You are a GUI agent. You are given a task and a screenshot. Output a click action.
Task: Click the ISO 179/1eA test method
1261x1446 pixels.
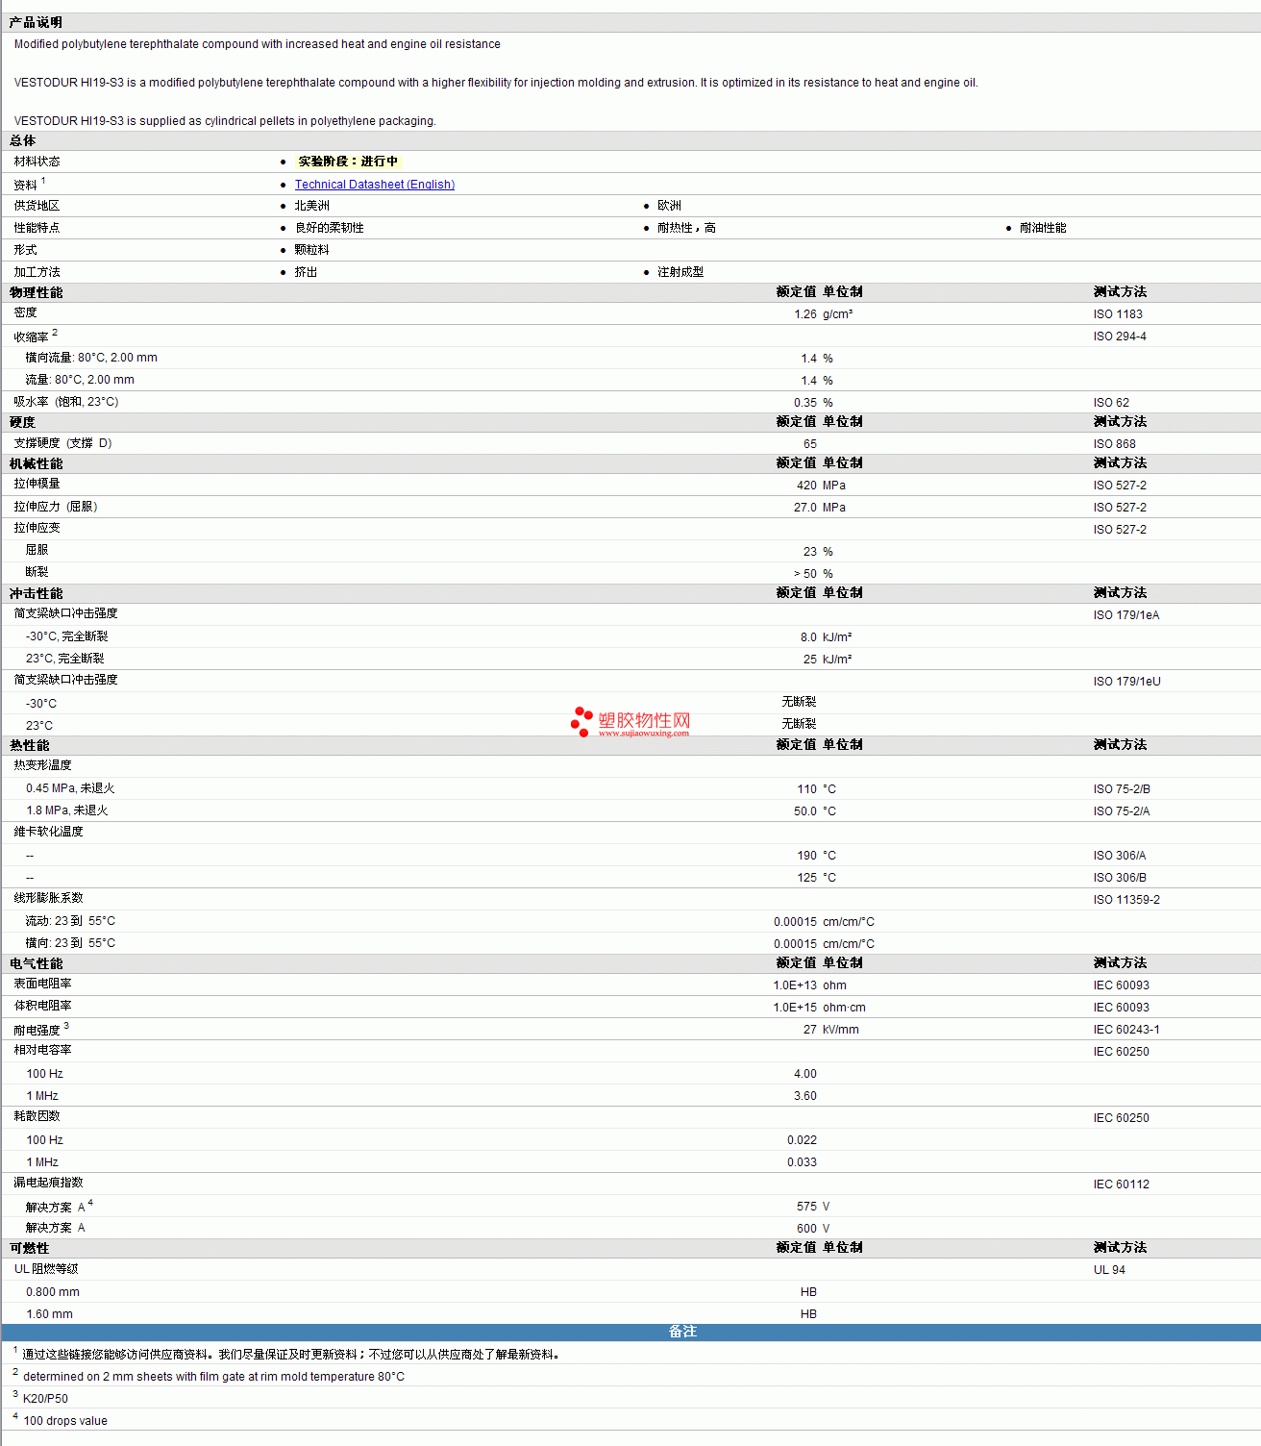[x=1126, y=615]
